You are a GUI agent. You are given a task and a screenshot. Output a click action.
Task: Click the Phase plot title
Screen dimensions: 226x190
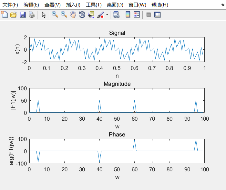coord(117,135)
